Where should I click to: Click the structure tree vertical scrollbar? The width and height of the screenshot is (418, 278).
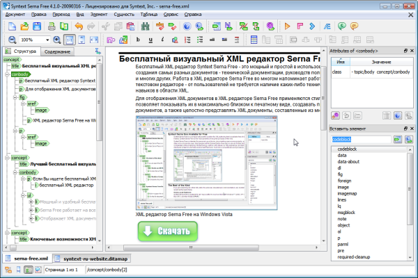[x=99, y=102]
